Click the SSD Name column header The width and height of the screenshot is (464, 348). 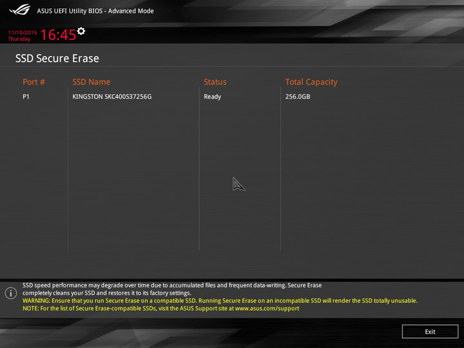(92, 82)
